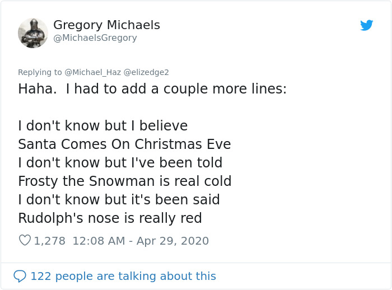Open the @MichaelsGregory handle
Viewport: 392px width, 290px height.
(95, 38)
